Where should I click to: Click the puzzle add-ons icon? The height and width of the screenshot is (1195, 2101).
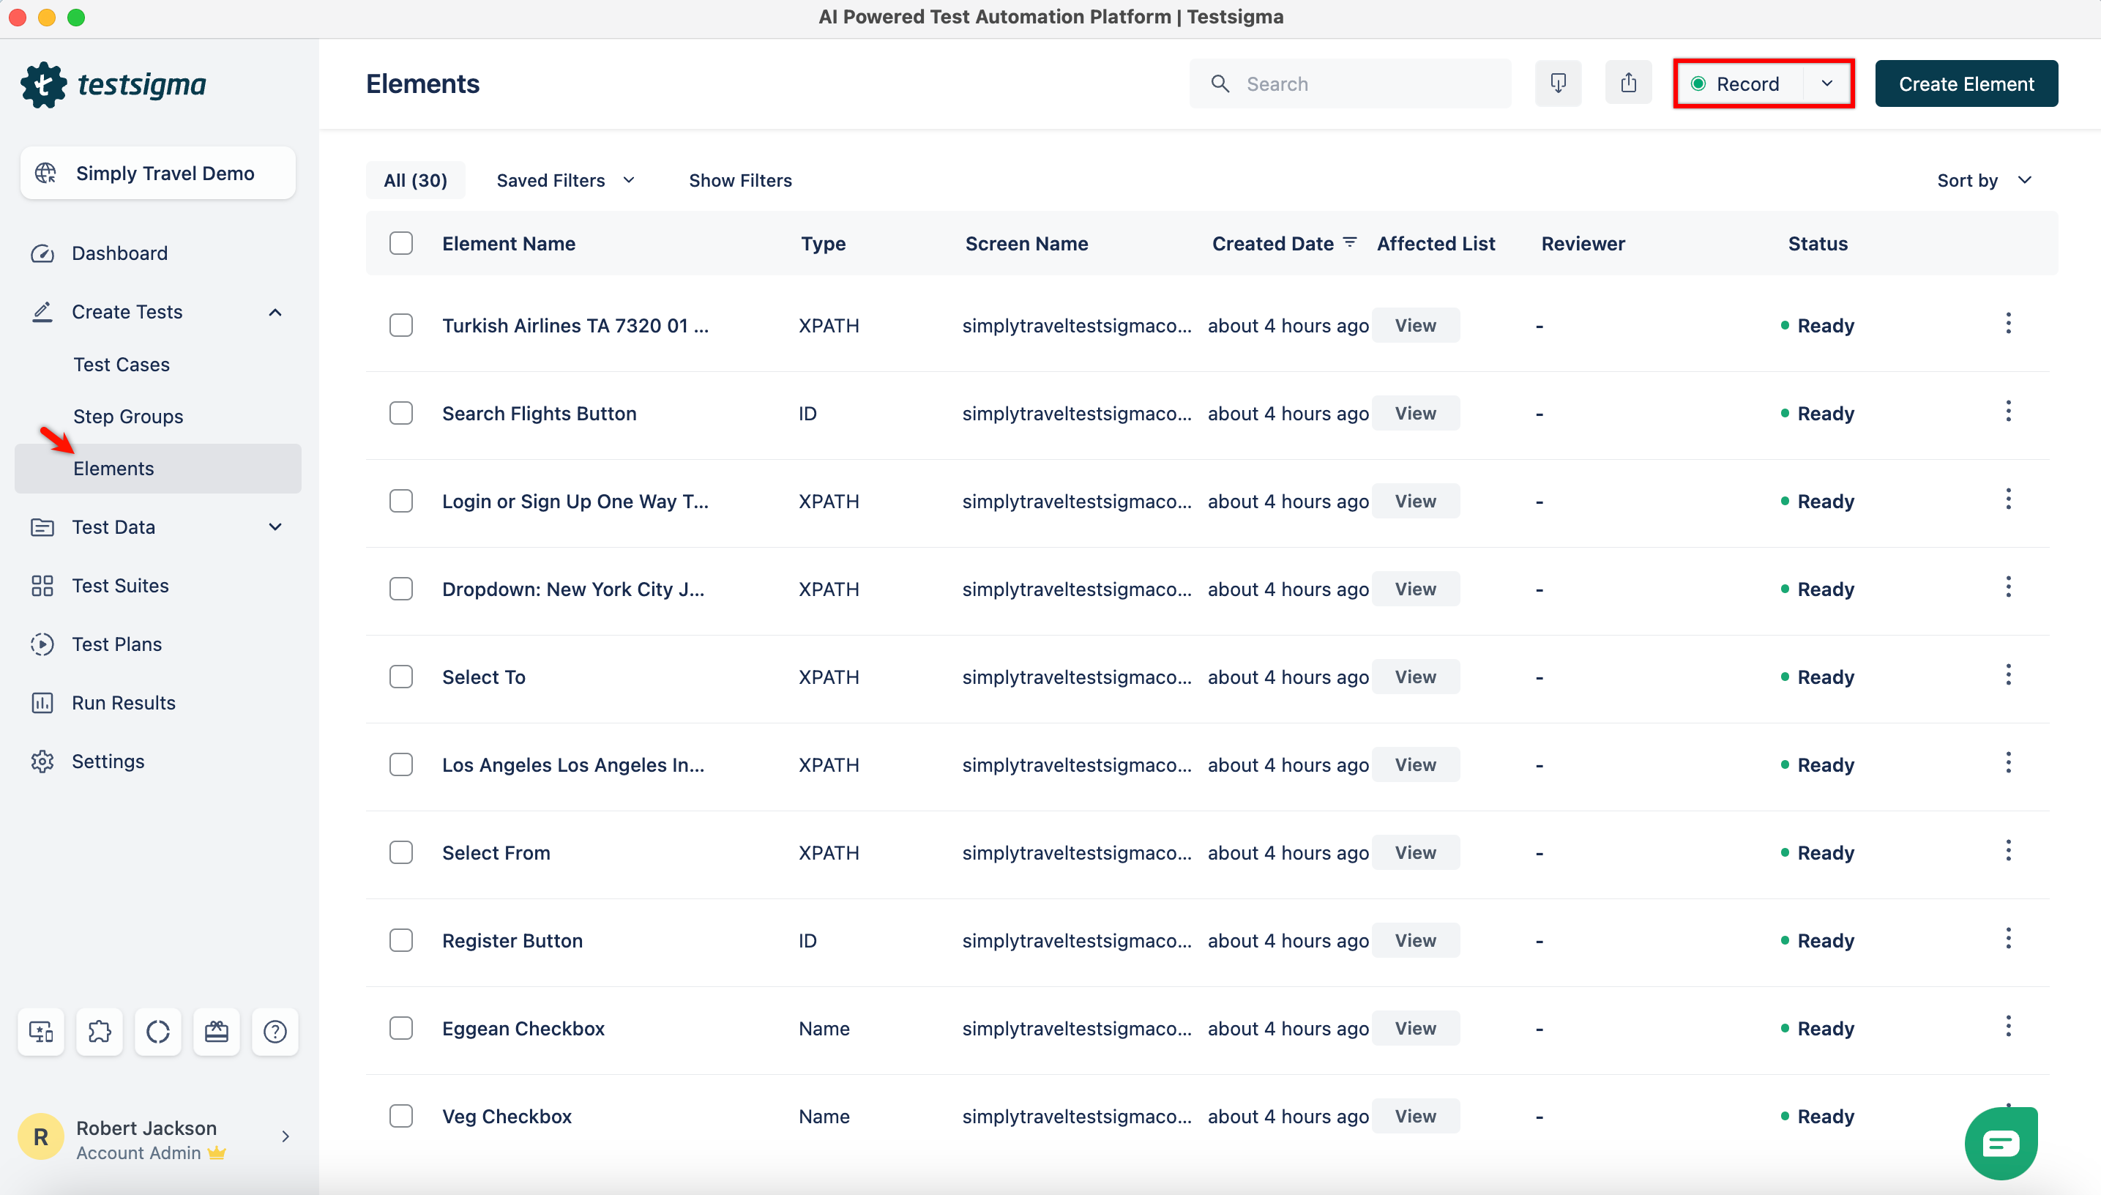pyautogui.click(x=100, y=1032)
